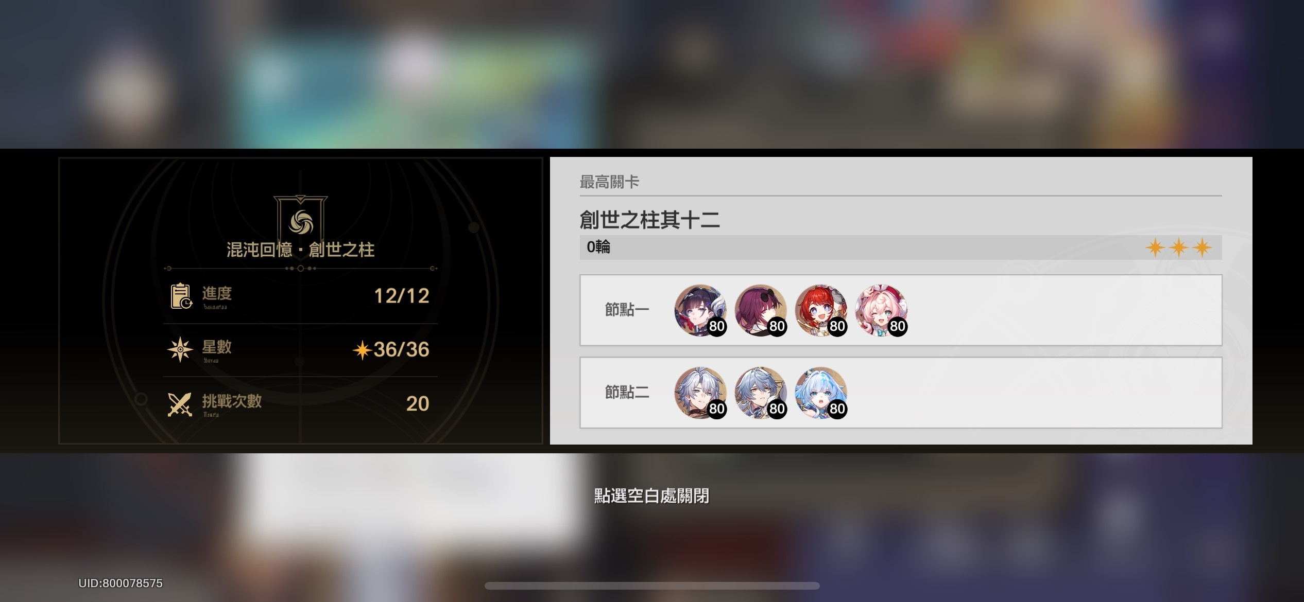Screen dimensions: 1304x602
Task: Click the 挑戰次數 crossed swords icon
Action: click(180, 404)
